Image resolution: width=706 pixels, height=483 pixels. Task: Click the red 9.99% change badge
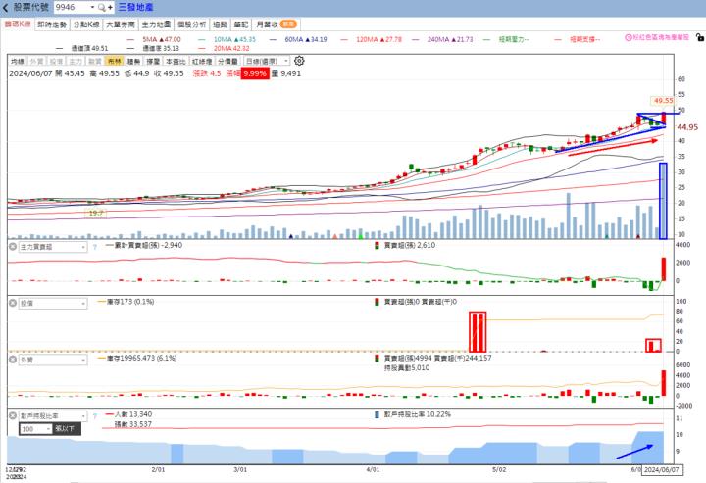[x=255, y=73]
